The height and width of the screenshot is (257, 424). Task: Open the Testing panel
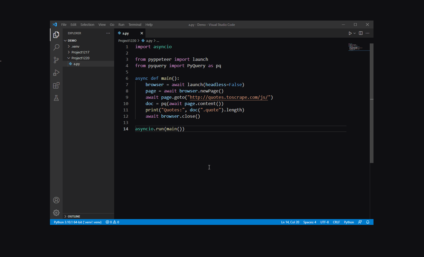pos(56,98)
